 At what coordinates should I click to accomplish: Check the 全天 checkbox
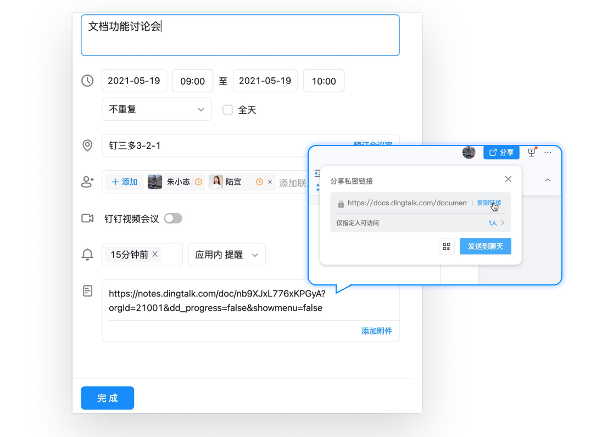coord(227,109)
